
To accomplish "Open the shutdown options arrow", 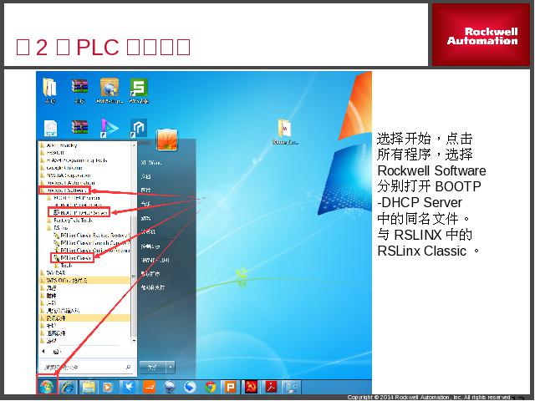I will tap(171, 368).
